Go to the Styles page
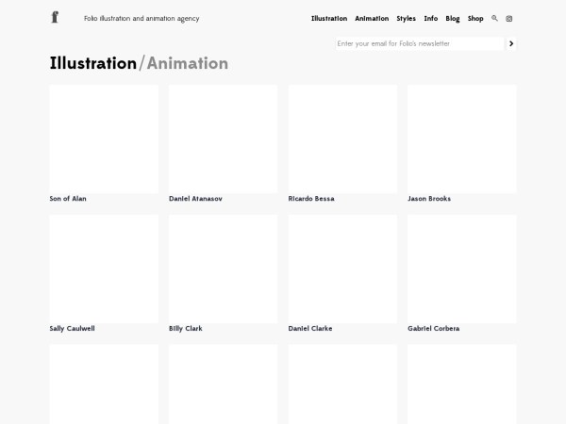 click(x=406, y=18)
